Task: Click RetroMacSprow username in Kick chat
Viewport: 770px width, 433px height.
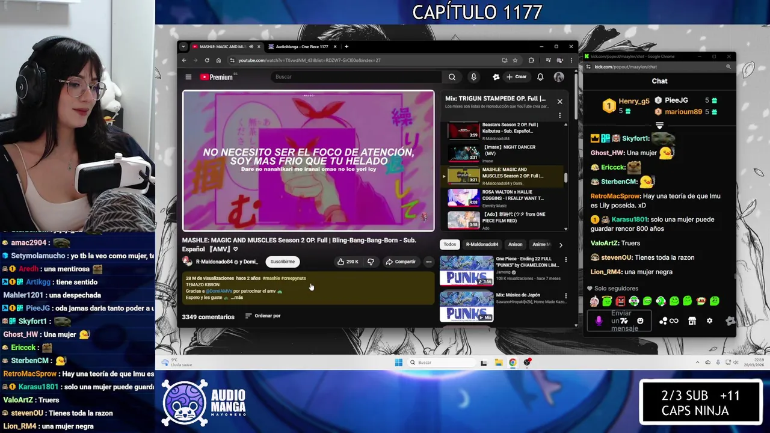Action: click(615, 196)
